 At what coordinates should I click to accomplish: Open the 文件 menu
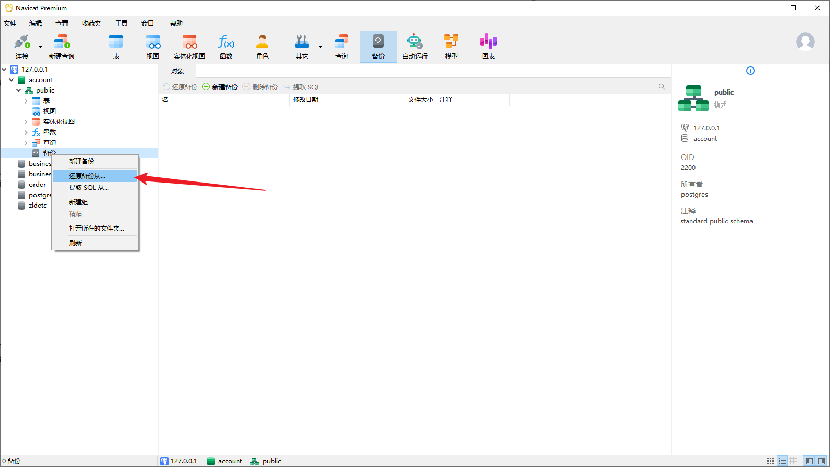coord(10,24)
